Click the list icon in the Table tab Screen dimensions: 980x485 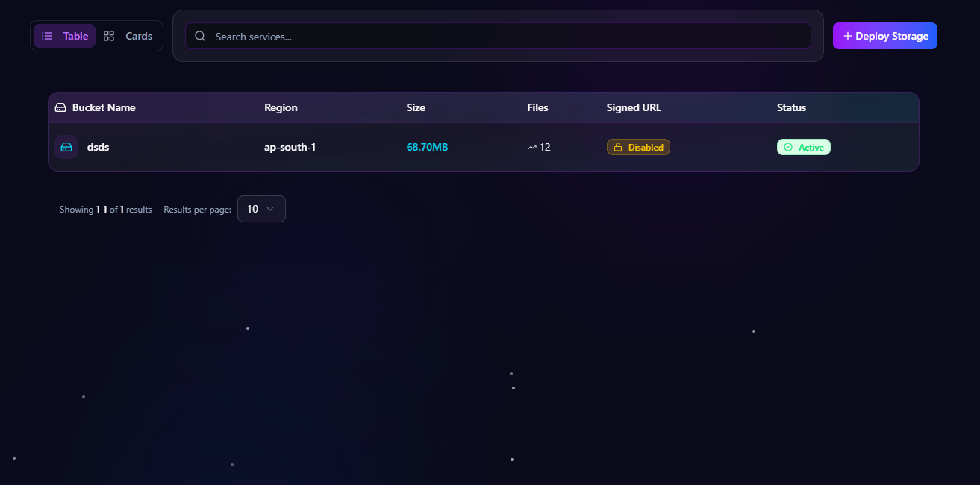47,36
